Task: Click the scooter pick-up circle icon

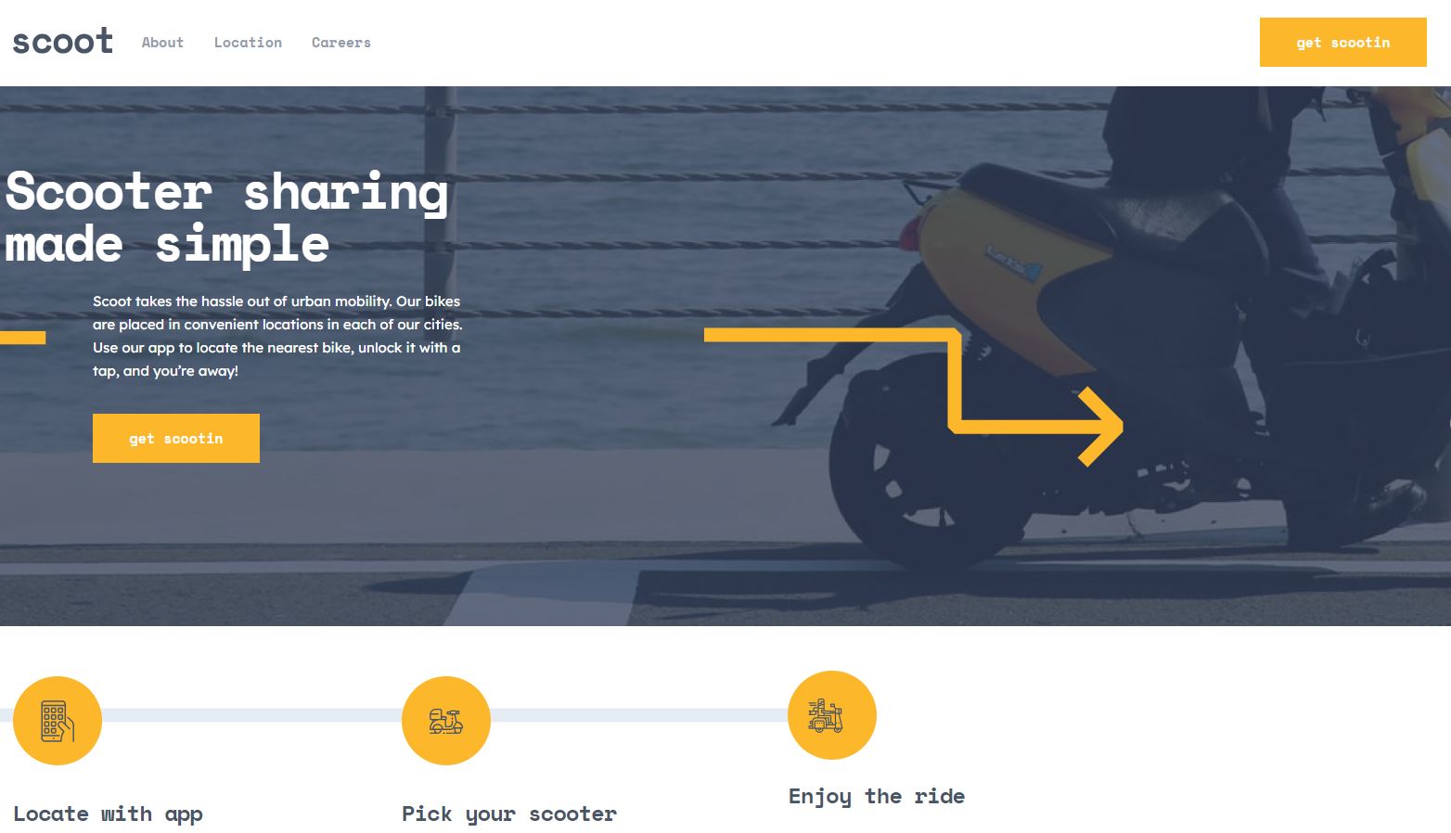Action: click(446, 721)
